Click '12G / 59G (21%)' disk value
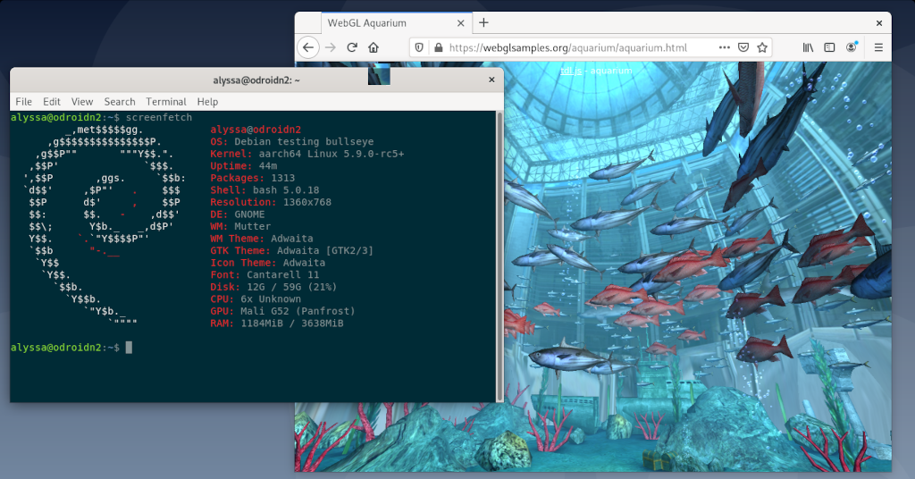Image resolution: width=915 pixels, height=479 pixels. 292,287
